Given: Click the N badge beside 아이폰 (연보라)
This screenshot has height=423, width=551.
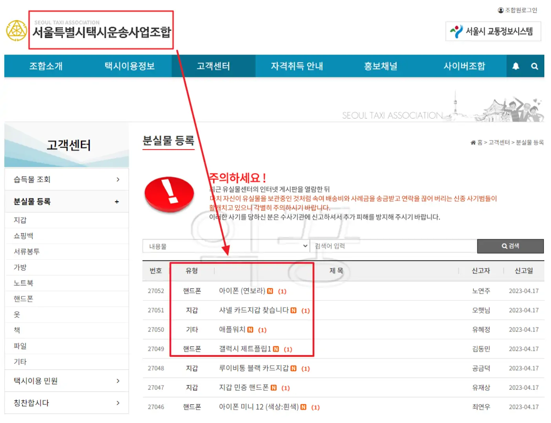Looking at the screenshot, I should [270, 291].
